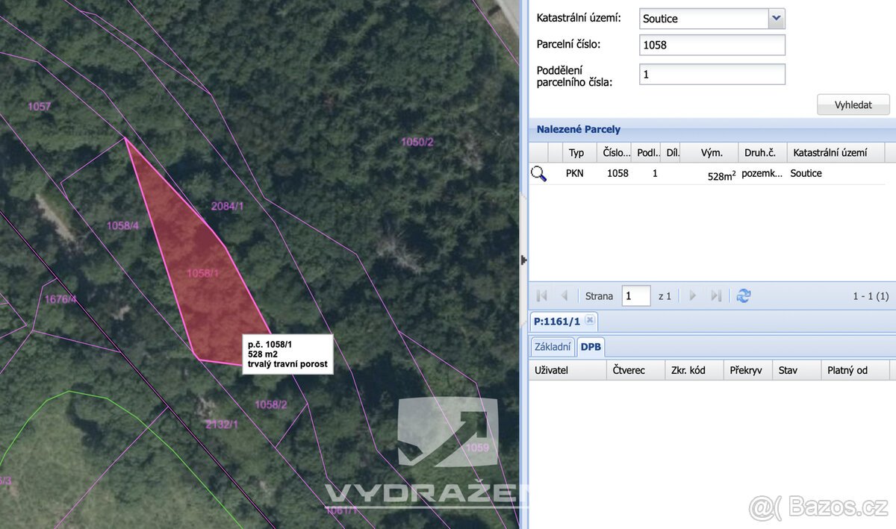This screenshot has width=896, height=529.
Task: Sort by the Vým. column header
Action: [709, 153]
